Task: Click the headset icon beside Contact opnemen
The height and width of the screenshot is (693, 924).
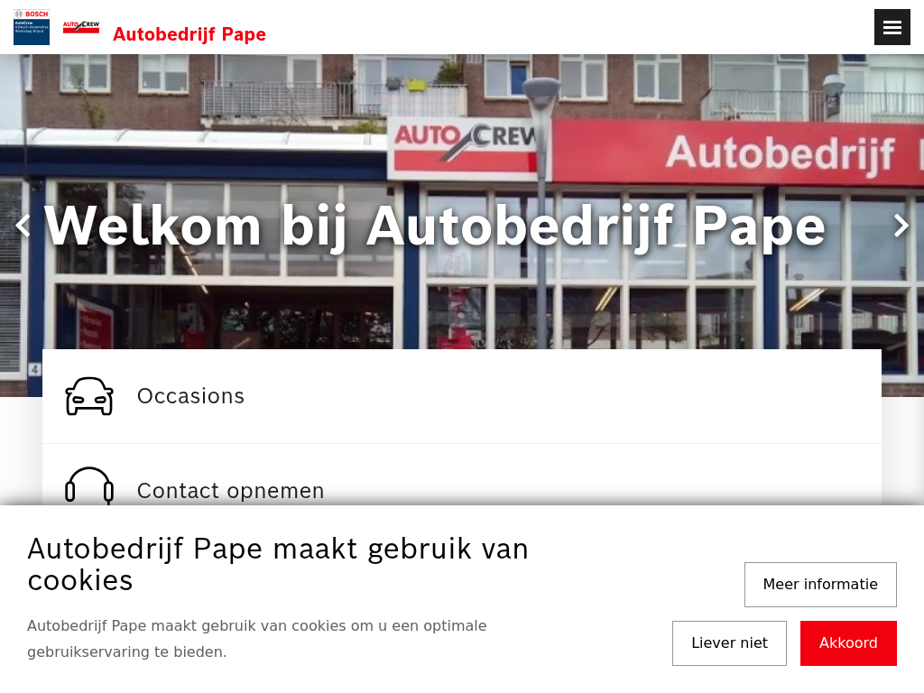Action: [89, 486]
